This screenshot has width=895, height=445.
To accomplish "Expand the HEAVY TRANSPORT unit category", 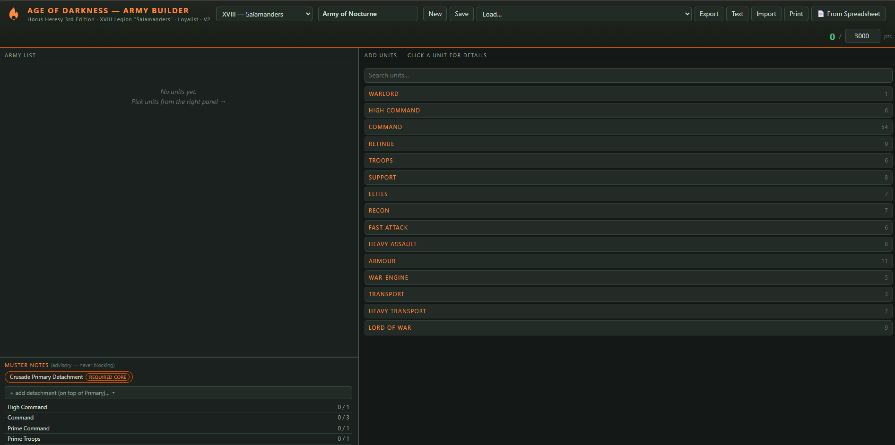I will pos(628,311).
